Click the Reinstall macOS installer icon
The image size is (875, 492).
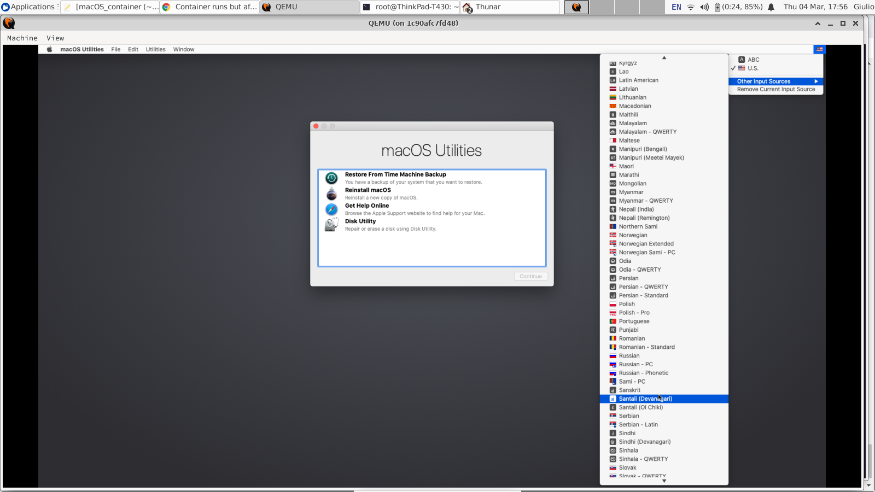coord(331,194)
